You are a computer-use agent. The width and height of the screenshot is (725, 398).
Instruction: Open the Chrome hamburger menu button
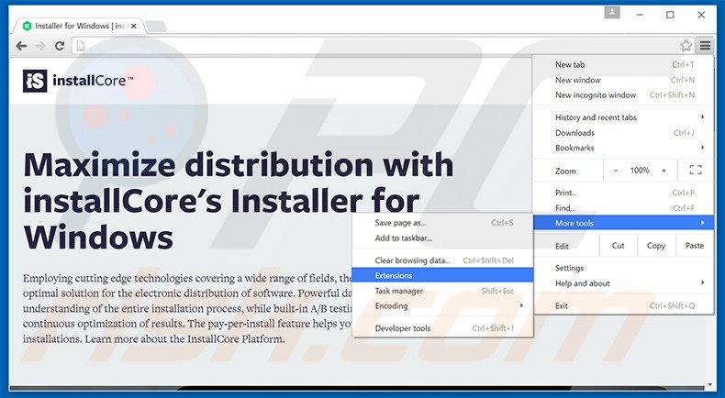(x=705, y=45)
